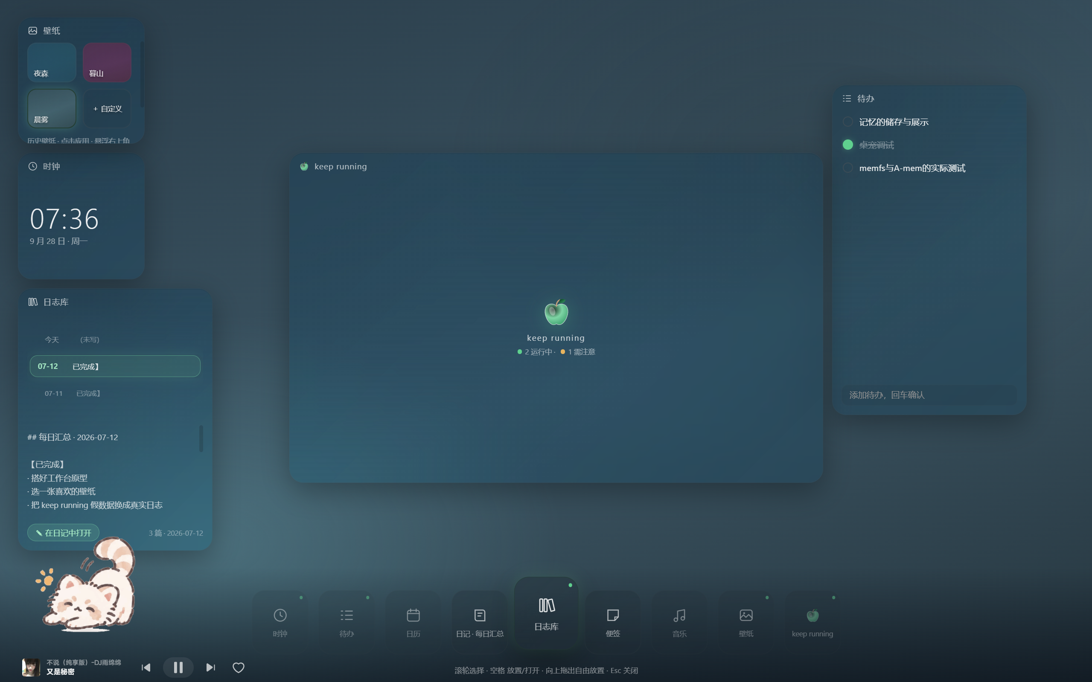Viewport: 1092px width, 682px height.
Task: Check off 记忆的储存与展示 todo
Action: (x=847, y=122)
